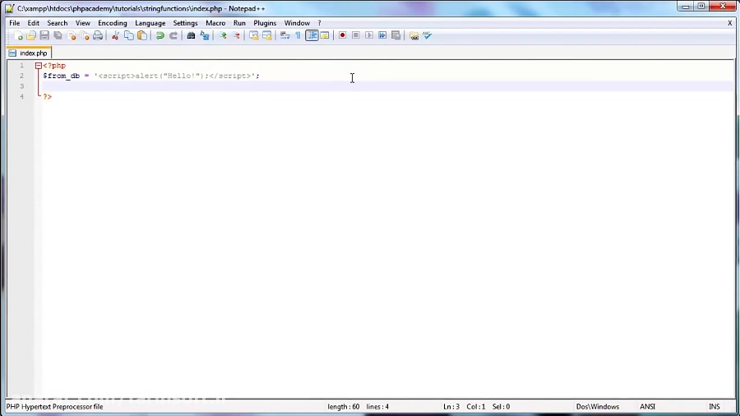Click the macro Playback icon
The image size is (740, 416).
(369, 36)
